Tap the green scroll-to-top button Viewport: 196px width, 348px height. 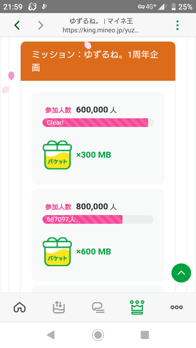[181, 273]
